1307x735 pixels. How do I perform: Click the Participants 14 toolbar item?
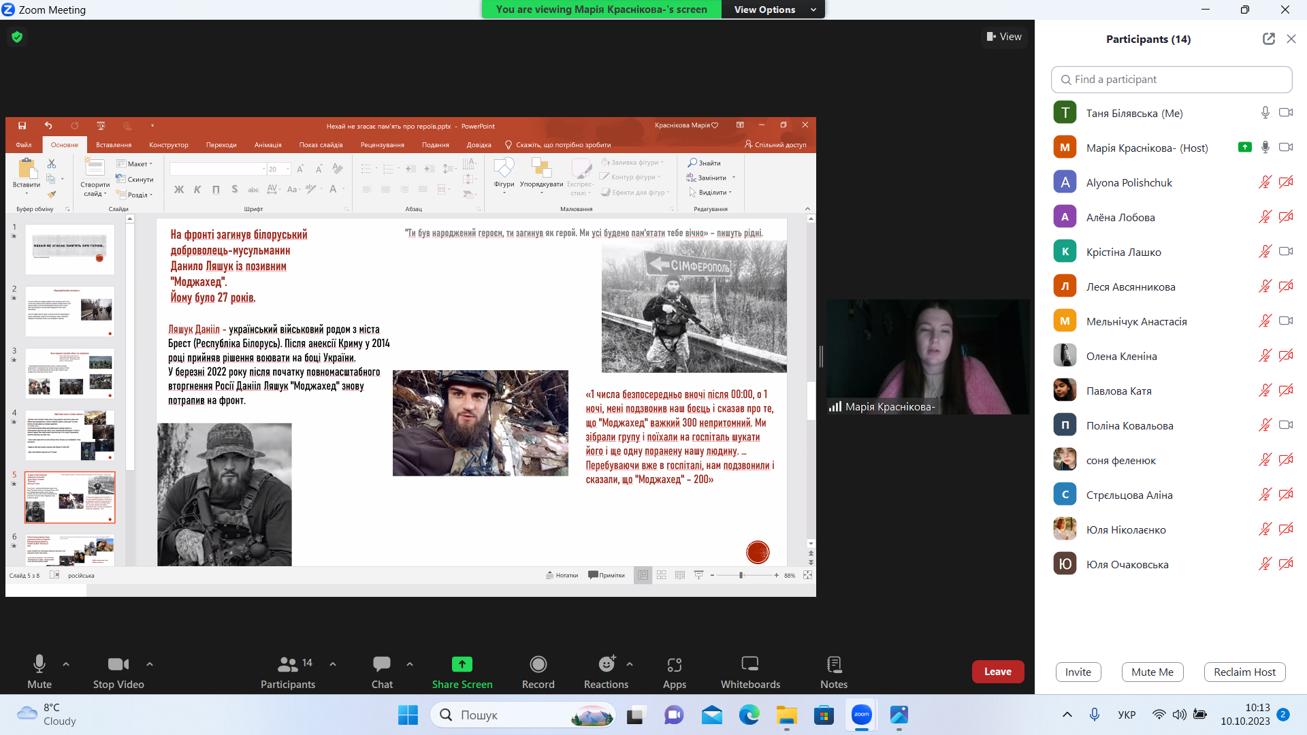(289, 664)
